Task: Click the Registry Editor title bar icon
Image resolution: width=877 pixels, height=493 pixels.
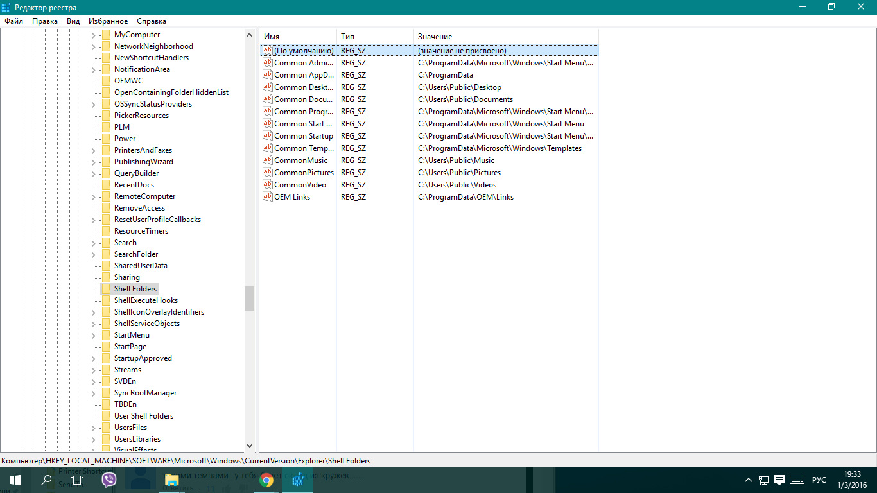Action: (x=6, y=7)
